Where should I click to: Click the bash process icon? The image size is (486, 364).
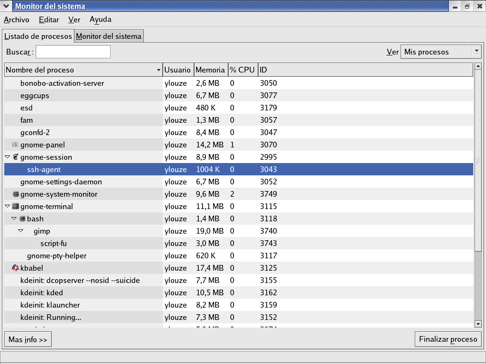coord(22,218)
